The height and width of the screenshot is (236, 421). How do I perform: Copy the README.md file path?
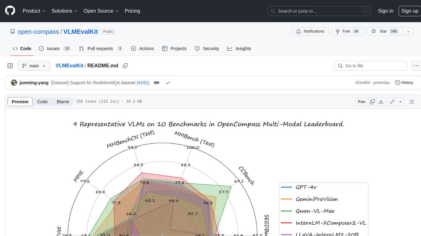click(125, 66)
